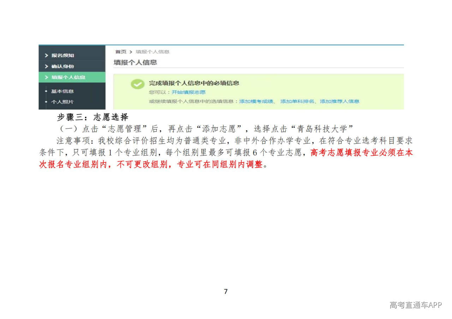The width and height of the screenshot is (452, 319).
Task: Click the bullet beside 个人照片
Action: [46, 102]
